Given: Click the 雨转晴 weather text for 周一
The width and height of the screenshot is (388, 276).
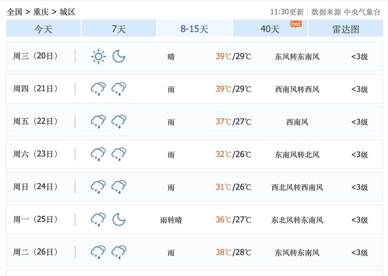Looking at the screenshot, I should (171, 220).
